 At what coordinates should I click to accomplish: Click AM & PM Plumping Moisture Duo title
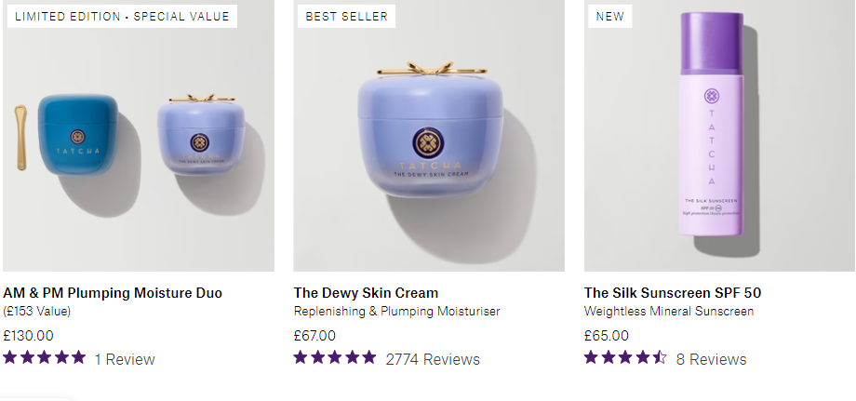(113, 293)
